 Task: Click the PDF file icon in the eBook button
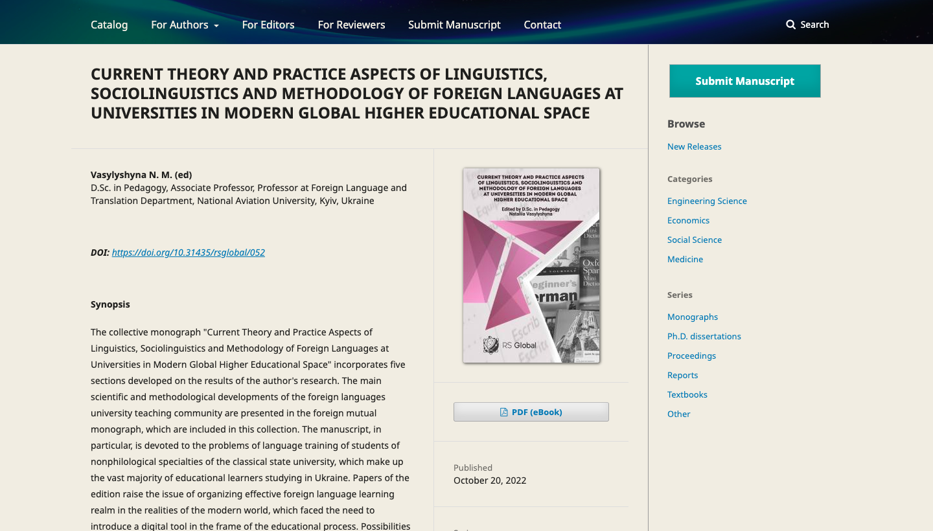(503, 412)
